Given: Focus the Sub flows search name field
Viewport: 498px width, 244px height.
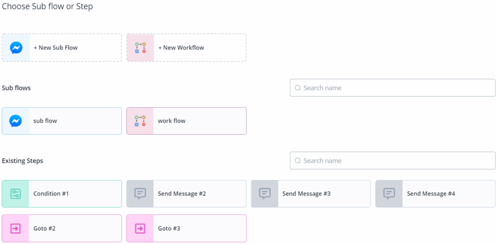Looking at the screenshot, I should pyautogui.click(x=396, y=88).
